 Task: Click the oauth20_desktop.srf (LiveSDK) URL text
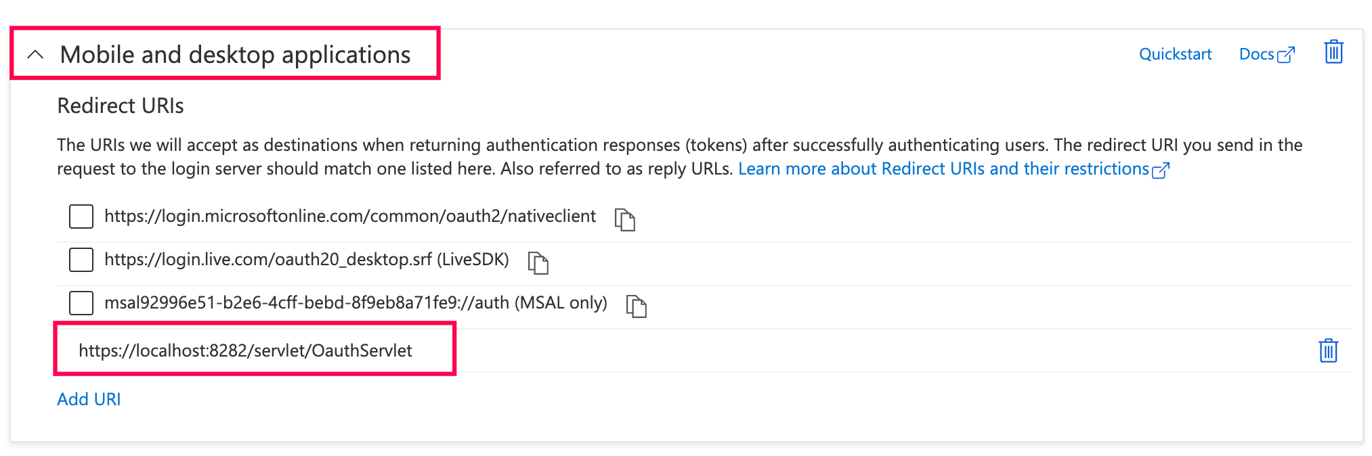306,260
